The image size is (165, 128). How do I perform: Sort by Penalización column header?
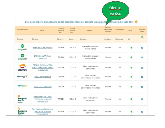click(120, 29)
